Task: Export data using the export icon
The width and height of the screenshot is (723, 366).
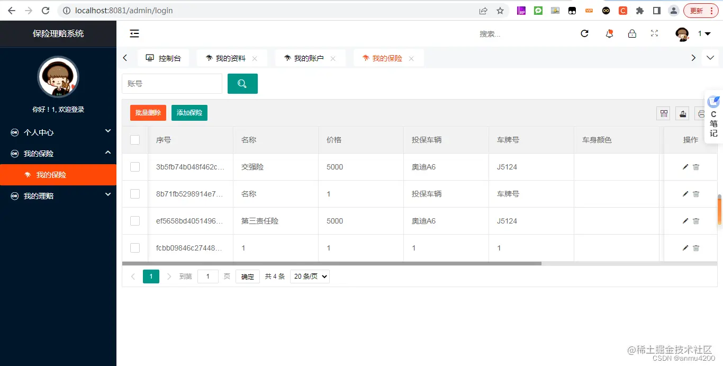Action: pyautogui.click(x=682, y=113)
